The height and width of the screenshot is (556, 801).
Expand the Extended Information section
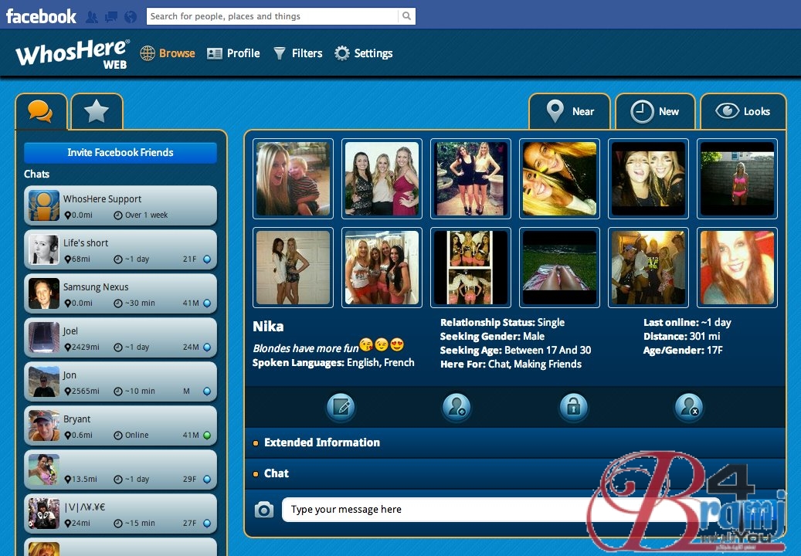321,442
